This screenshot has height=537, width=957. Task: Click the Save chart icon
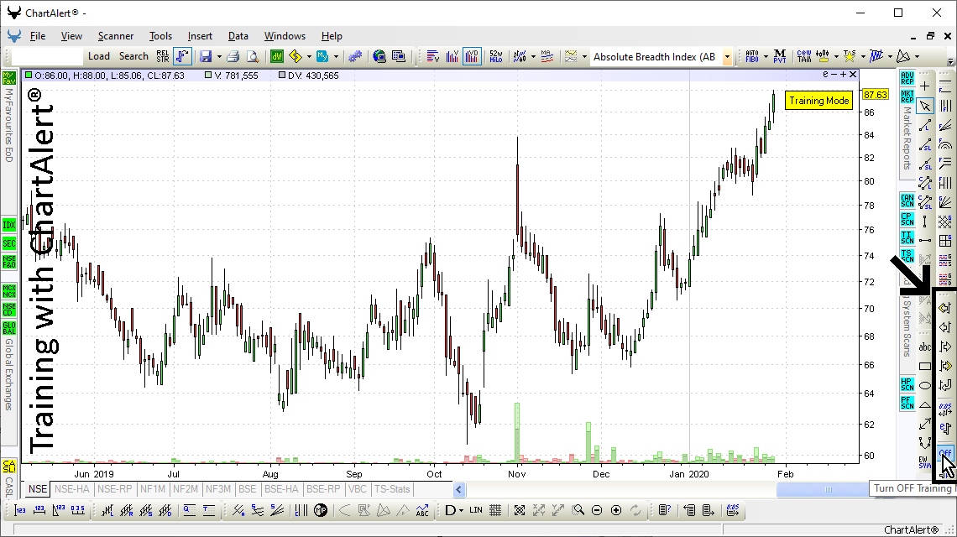tap(206, 57)
